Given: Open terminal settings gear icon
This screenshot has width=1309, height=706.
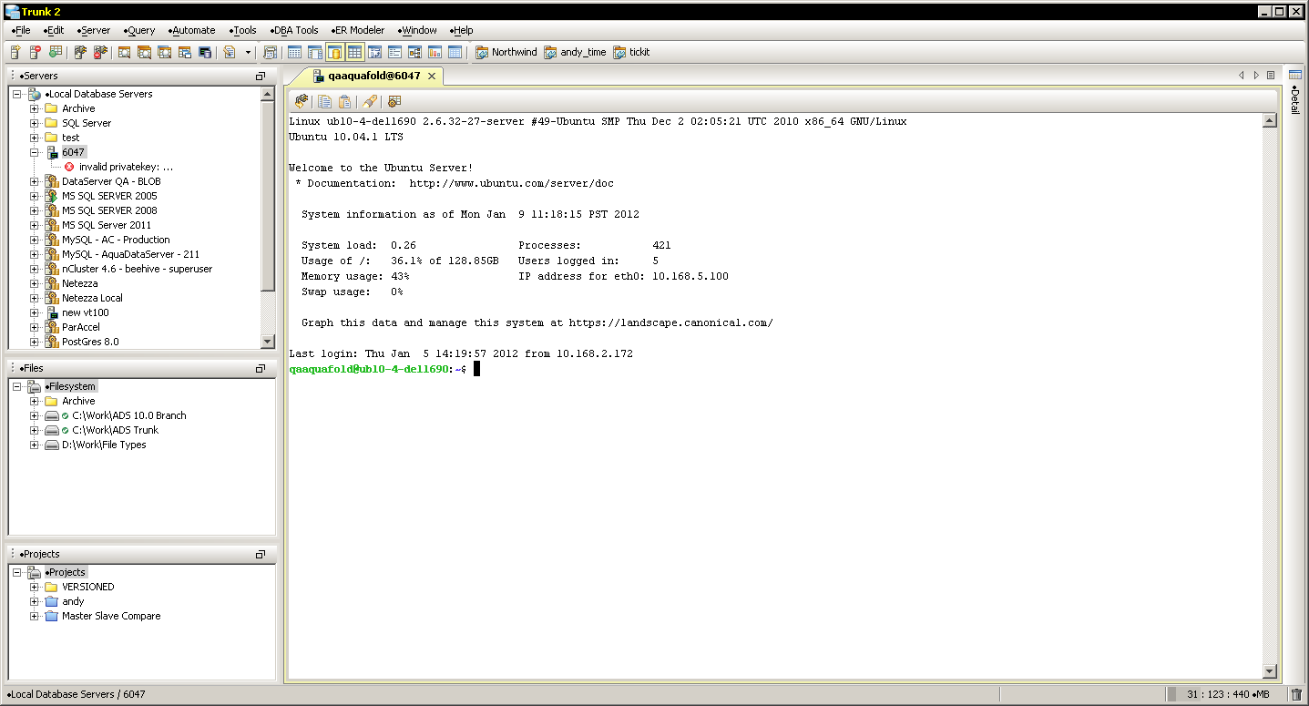Looking at the screenshot, I should tap(394, 101).
